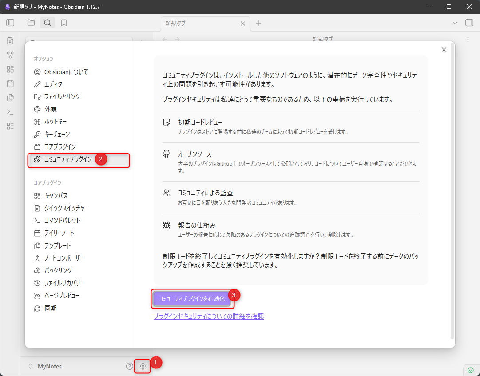Image resolution: width=480 pixels, height=376 pixels.
Task: Open command palette ribbon icon
Action: coord(10,112)
